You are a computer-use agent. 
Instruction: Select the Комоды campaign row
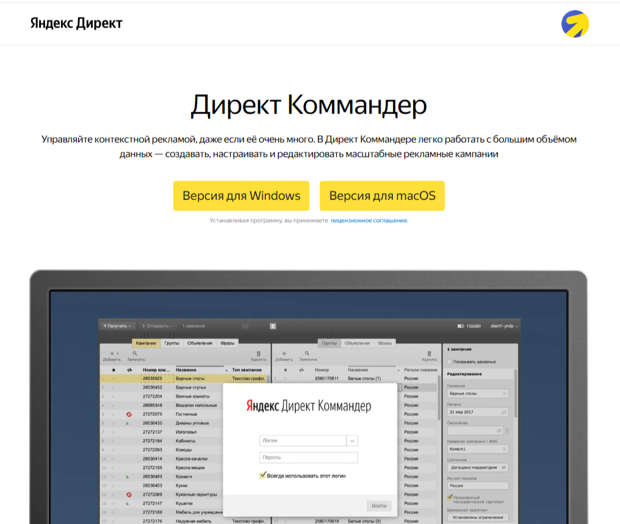pos(162,450)
